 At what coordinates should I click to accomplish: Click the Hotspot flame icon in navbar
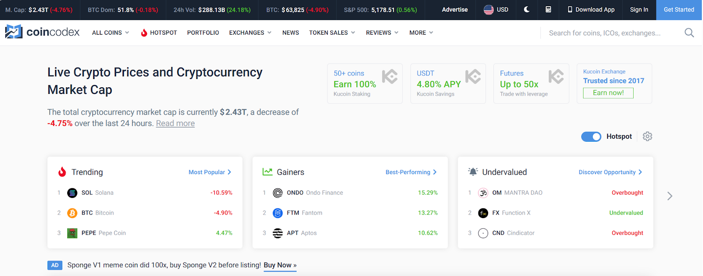(144, 32)
